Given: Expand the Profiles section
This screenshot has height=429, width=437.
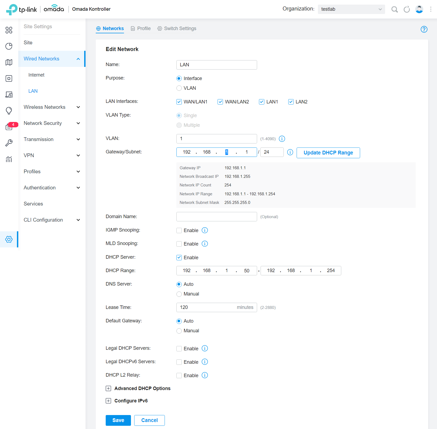Looking at the screenshot, I should (52, 172).
